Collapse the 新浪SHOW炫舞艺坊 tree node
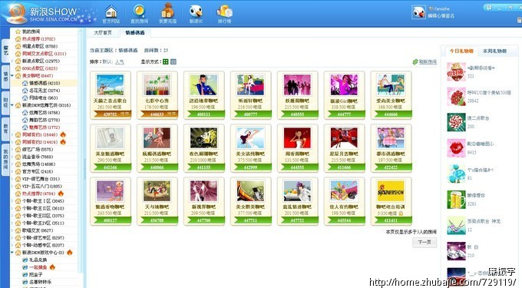The width and height of the screenshot is (522, 288). pos(12,105)
